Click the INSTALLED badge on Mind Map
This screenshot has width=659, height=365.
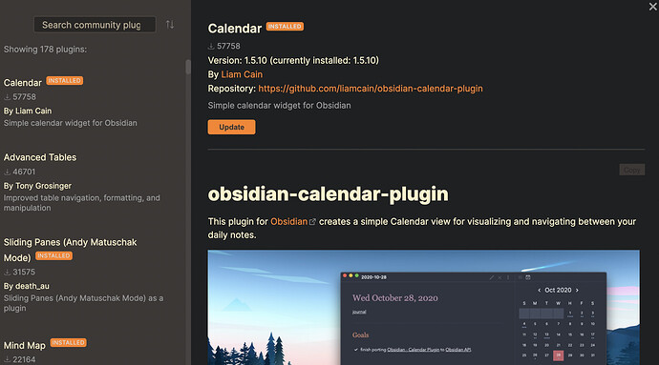(x=68, y=343)
